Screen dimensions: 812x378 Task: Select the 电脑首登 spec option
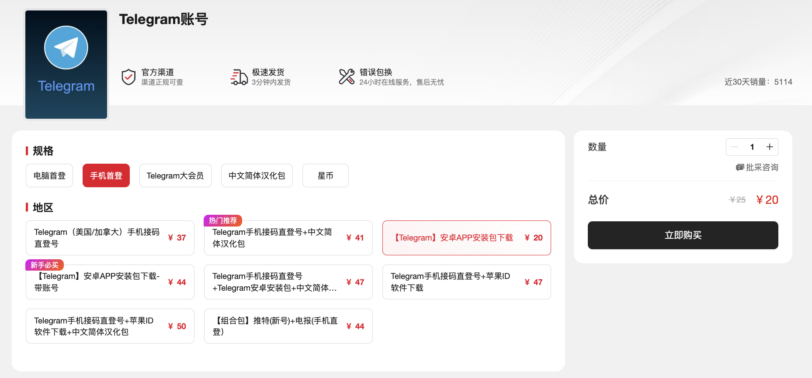point(49,175)
